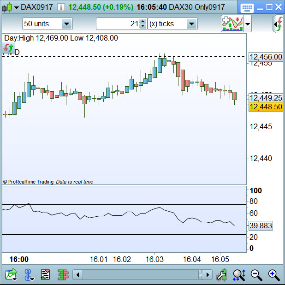Click the 12,449.25 price label
The image size is (285, 285).
pos(266,98)
